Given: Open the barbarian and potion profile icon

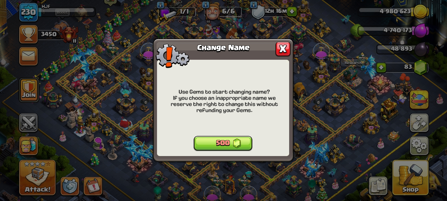Looking at the screenshot, I should pyautogui.click(x=28, y=146).
